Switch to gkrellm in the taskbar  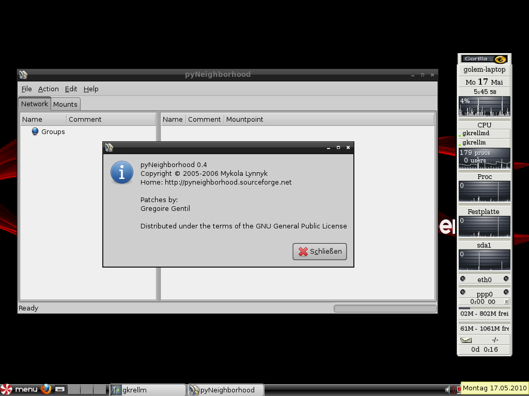[x=147, y=390]
